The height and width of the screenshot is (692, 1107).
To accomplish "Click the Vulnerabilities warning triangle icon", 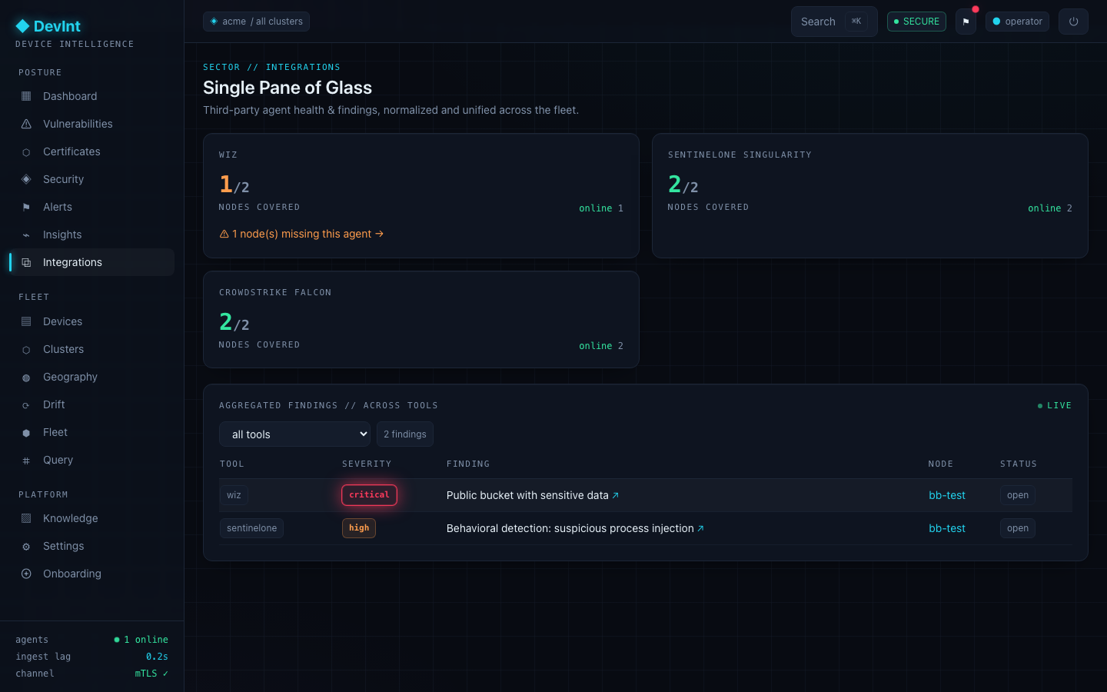I will [x=26, y=124].
